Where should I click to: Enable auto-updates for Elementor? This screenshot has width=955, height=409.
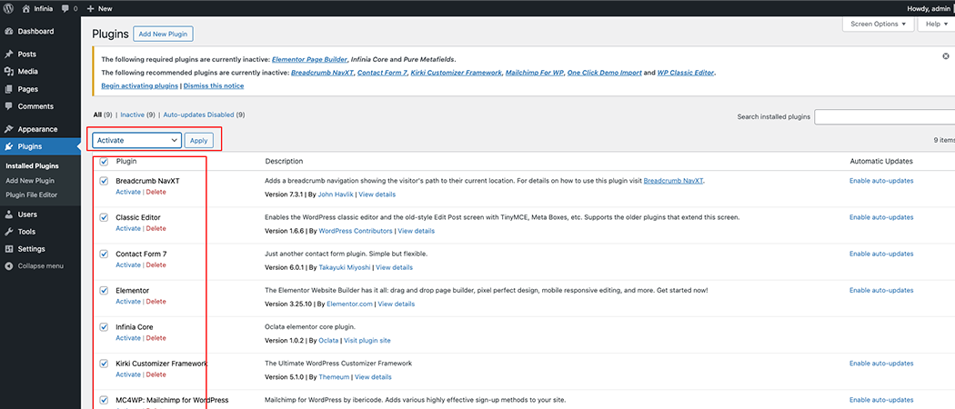tap(881, 290)
